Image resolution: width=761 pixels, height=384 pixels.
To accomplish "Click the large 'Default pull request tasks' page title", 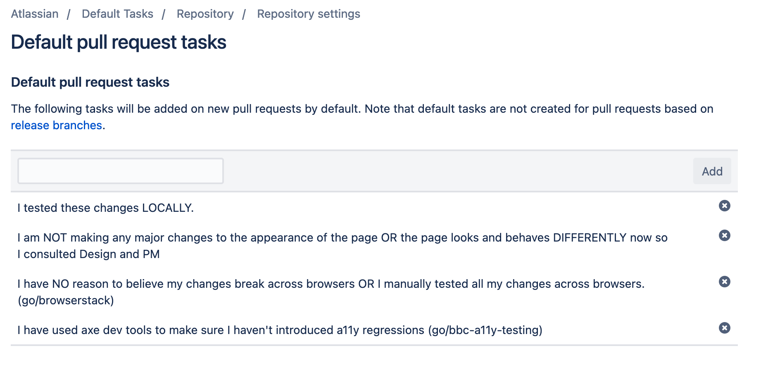I will pos(119,42).
